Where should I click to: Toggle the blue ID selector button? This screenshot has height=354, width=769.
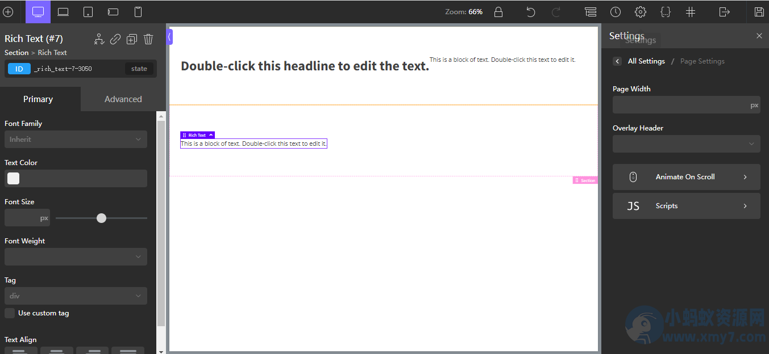(x=19, y=69)
